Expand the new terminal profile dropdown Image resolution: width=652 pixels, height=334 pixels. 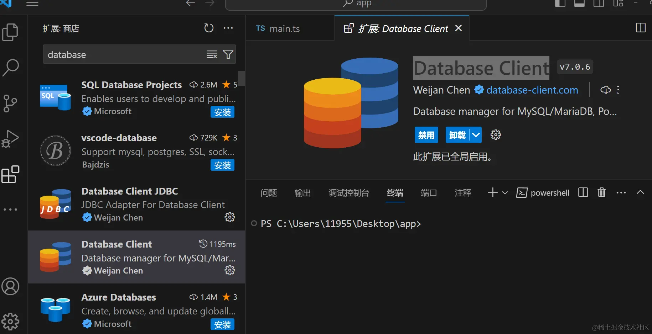505,193
